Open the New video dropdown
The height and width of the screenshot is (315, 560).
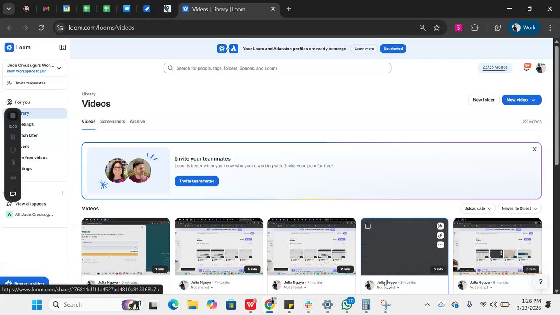point(521,100)
